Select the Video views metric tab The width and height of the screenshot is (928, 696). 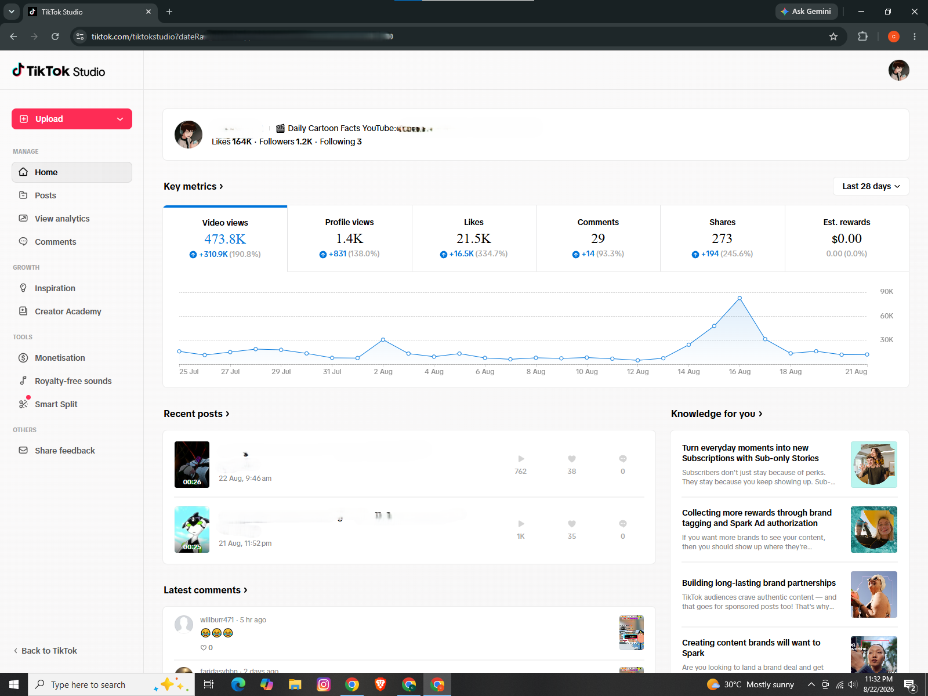pos(225,238)
